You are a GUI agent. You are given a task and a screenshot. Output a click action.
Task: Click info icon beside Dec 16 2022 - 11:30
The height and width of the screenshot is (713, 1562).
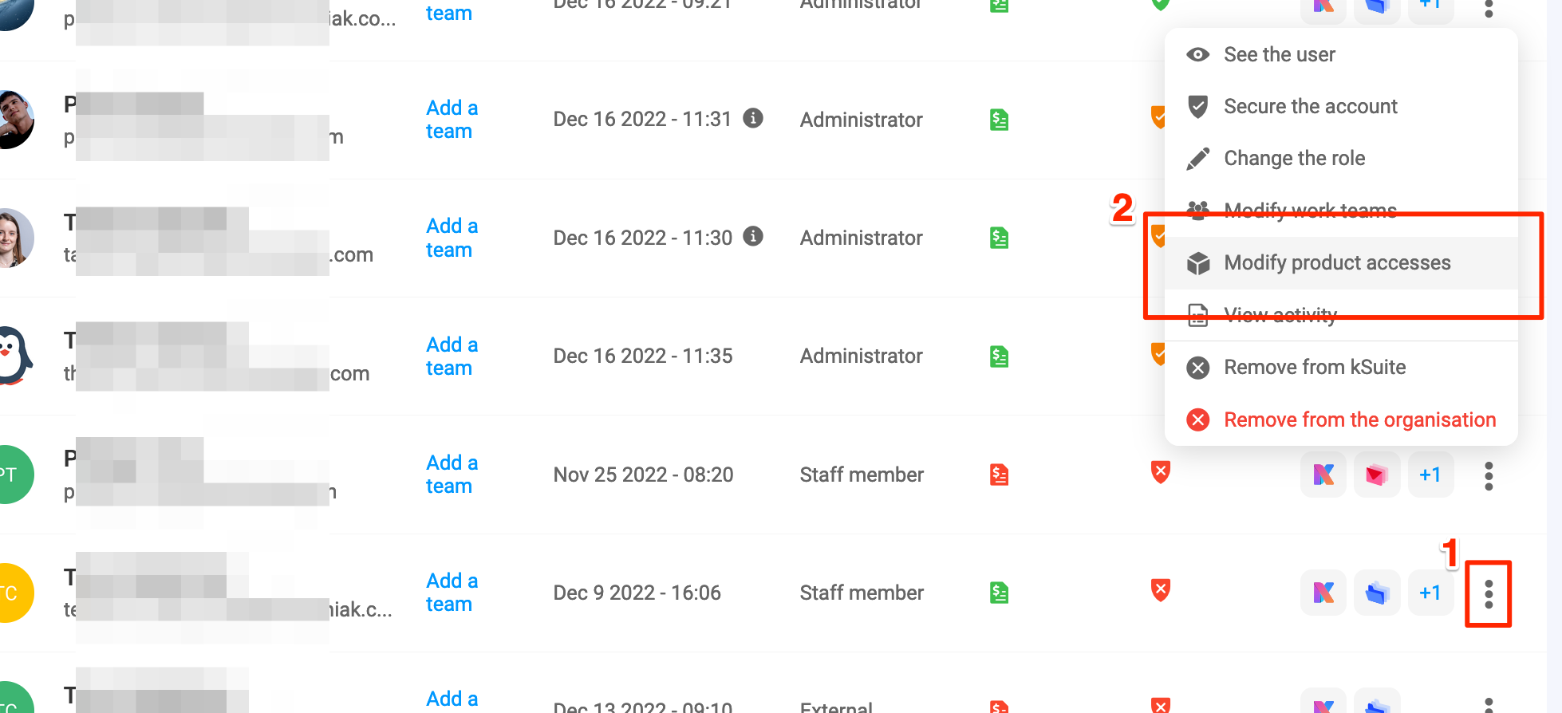pyautogui.click(x=752, y=236)
